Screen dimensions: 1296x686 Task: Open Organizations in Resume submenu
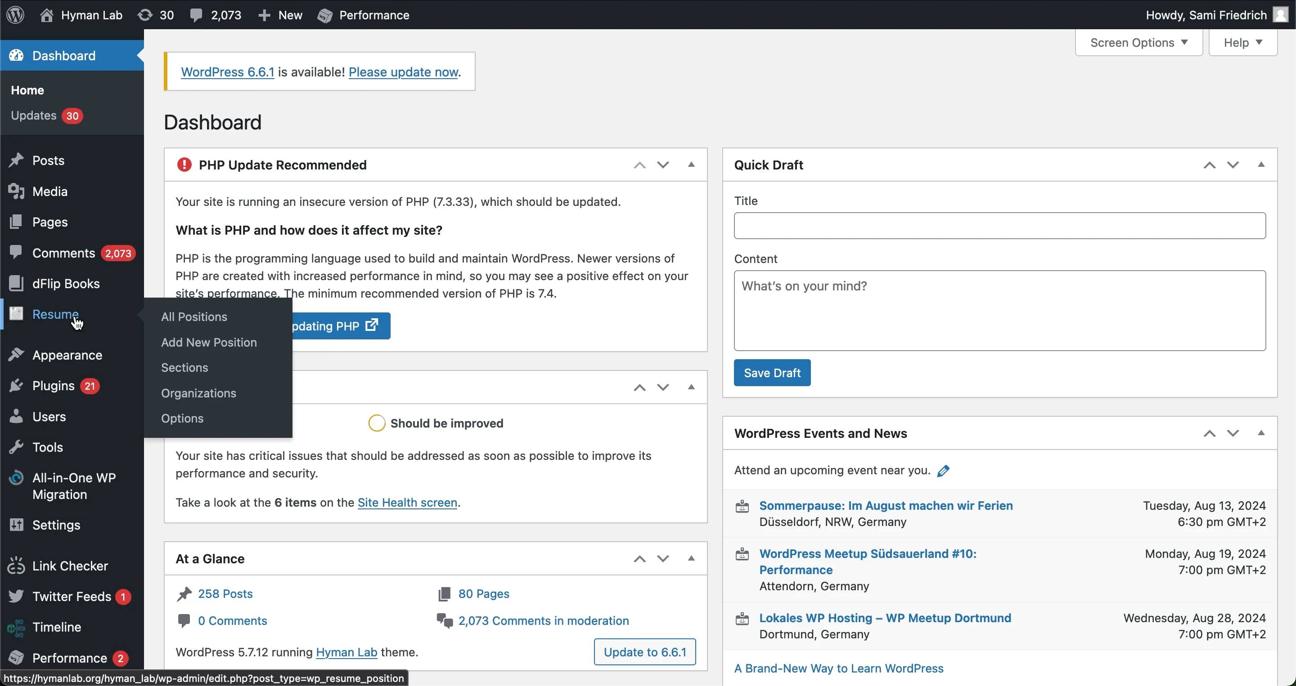point(199,393)
